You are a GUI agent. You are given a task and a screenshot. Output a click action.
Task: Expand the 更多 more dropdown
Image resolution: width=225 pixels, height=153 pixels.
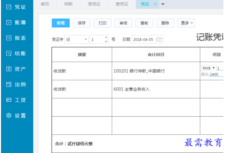click(x=186, y=23)
